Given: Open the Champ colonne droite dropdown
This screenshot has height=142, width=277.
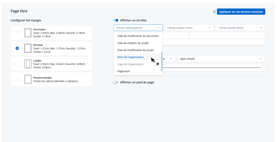Looking at the screenshot, I should pos(240,28).
